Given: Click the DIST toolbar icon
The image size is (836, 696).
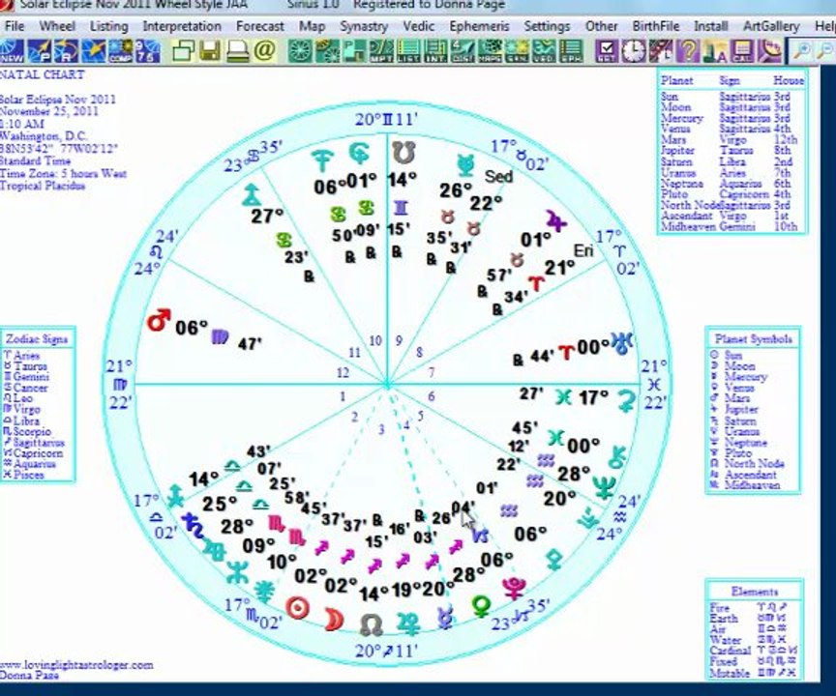Looking at the screenshot, I should pyautogui.click(x=463, y=51).
